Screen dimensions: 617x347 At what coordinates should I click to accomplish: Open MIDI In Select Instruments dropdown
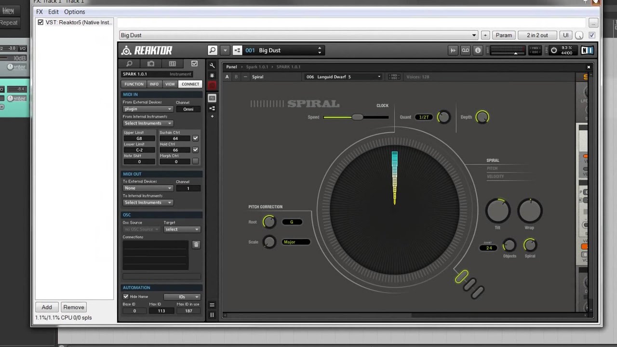tap(148, 123)
